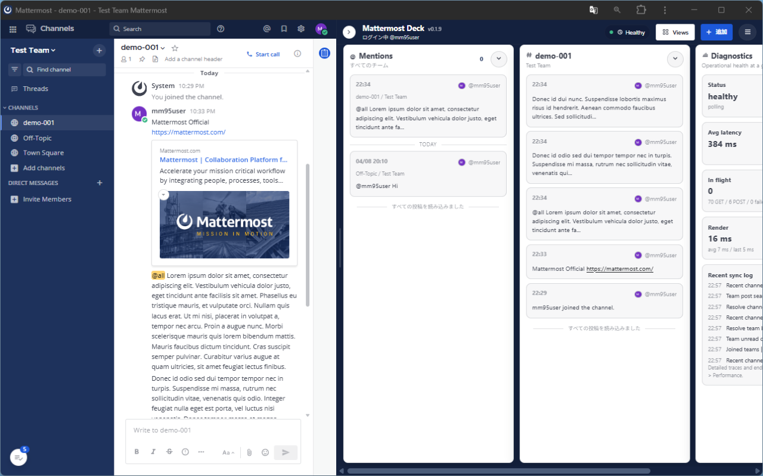
Task: Toggle the Aa formatting toolbar visibility
Action: click(228, 452)
